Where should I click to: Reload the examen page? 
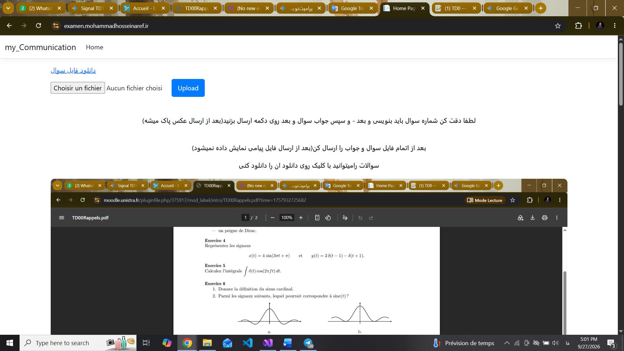click(x=38, y=26)
